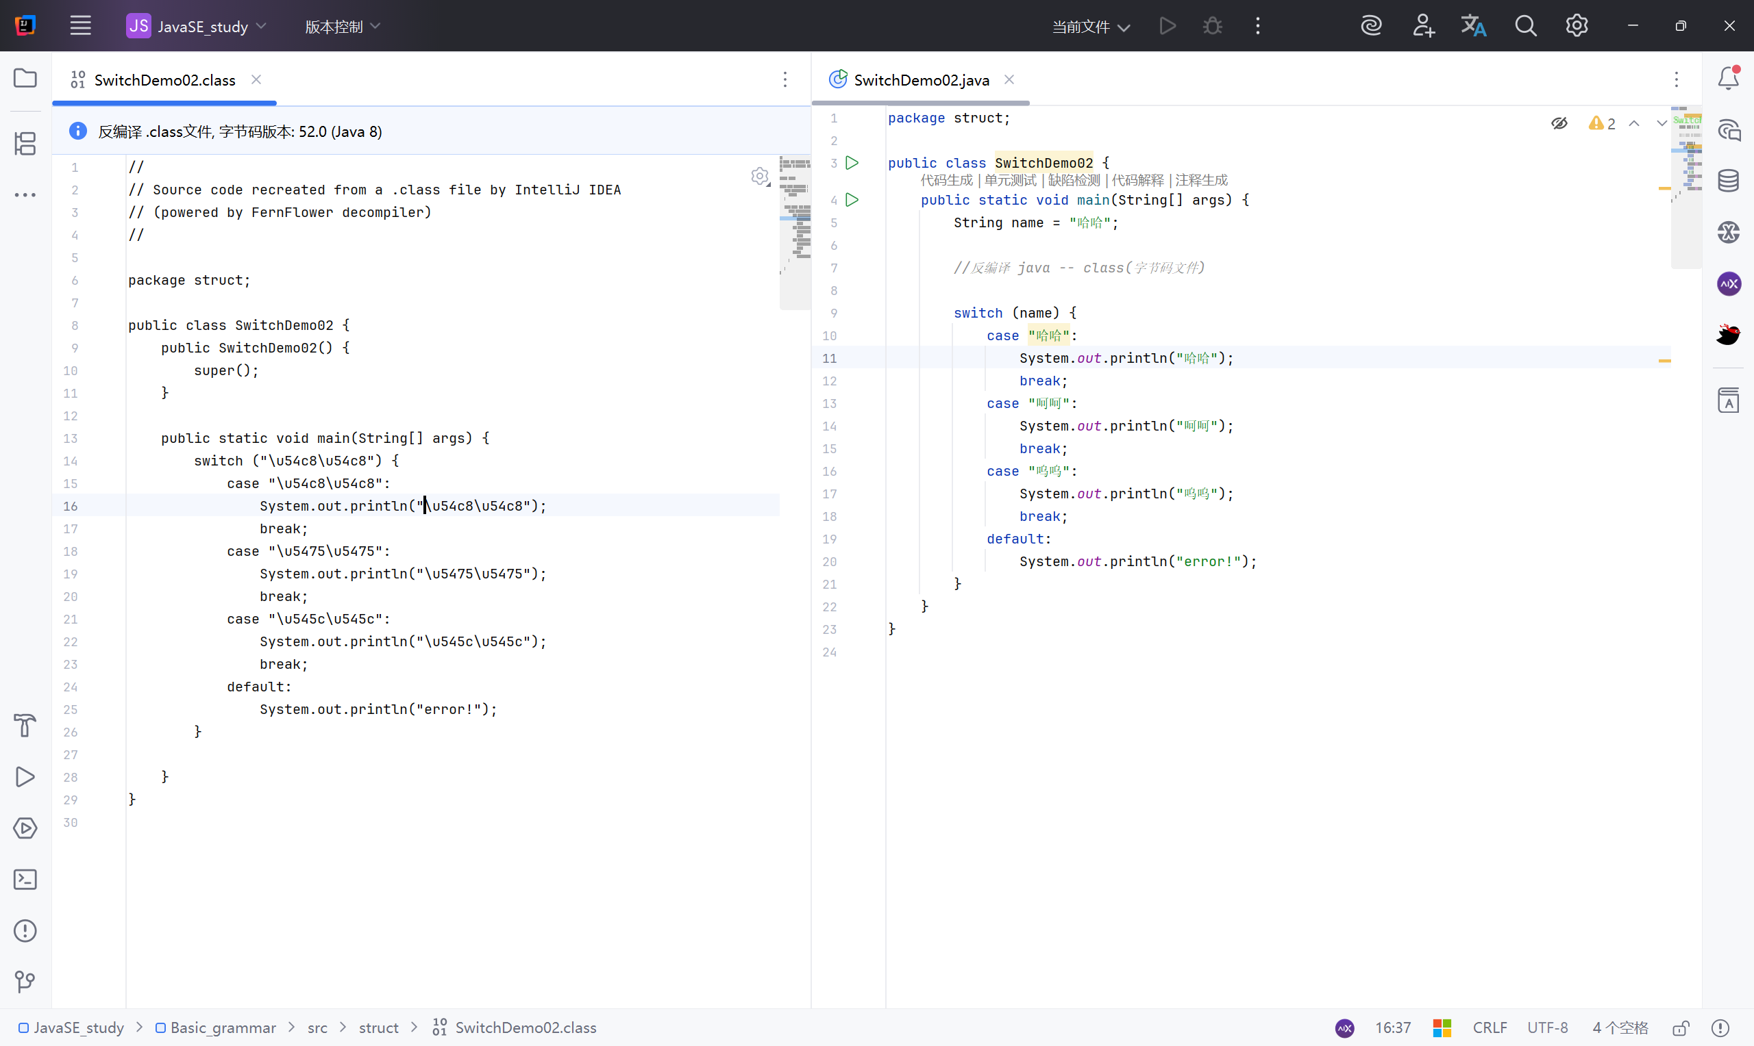Toggle read-only lock icon in status bar
1754x1046 pixels.
(1681, 1028)
